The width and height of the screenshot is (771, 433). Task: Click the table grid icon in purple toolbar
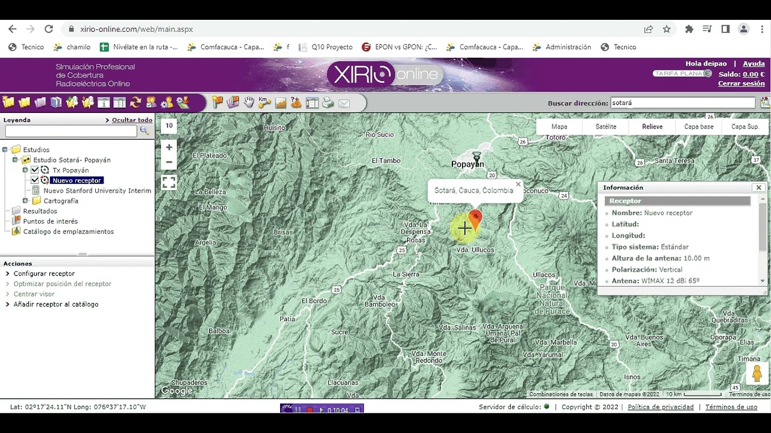point(119,103)
